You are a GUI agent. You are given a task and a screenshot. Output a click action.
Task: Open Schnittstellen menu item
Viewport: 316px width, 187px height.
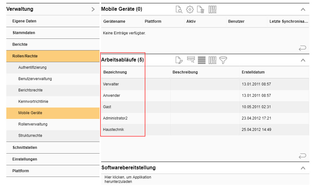click(53, 148)
